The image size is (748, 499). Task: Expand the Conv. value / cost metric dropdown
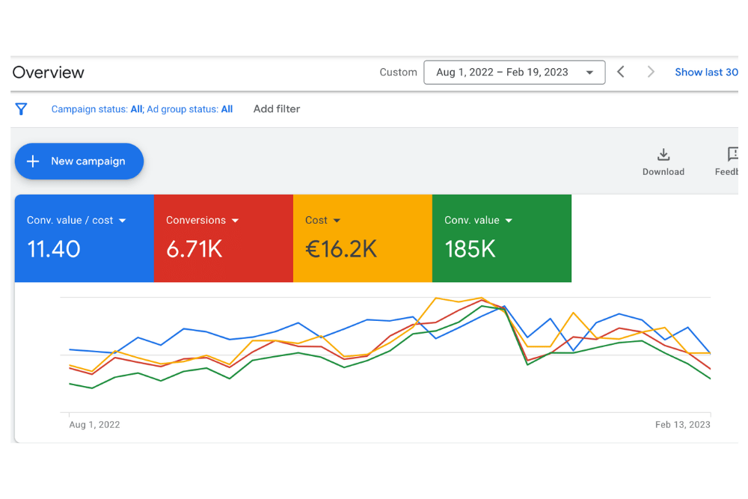123,221
